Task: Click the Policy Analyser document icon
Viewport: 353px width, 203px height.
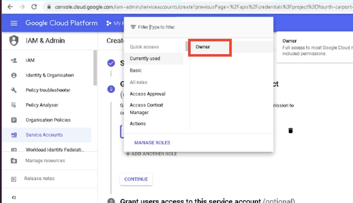Action: click(x=14, y=105)
